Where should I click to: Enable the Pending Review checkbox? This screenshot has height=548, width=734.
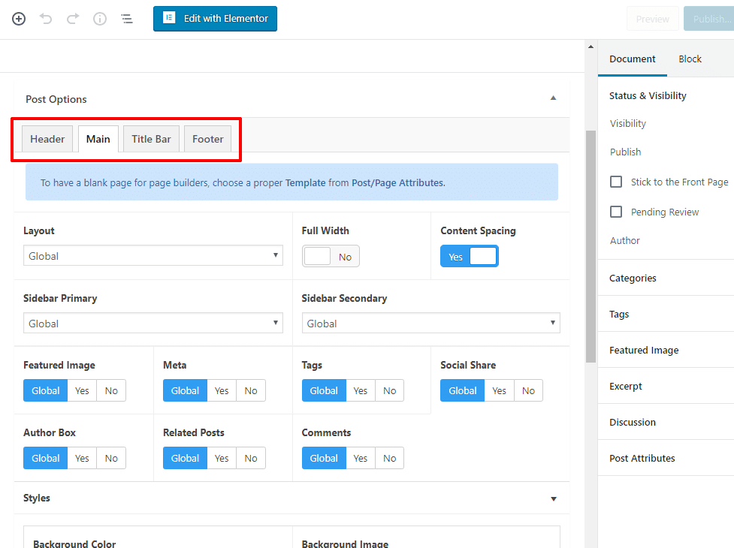tap(616, 212)
